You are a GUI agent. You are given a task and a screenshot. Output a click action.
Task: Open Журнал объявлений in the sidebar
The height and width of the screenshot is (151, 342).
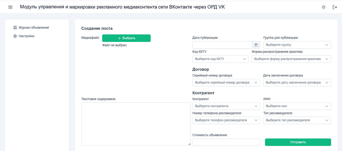tap(34, 28)
